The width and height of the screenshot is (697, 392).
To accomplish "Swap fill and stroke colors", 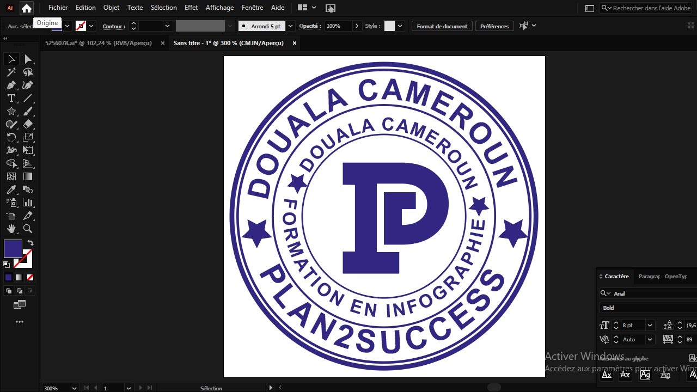I will [30, 243].
